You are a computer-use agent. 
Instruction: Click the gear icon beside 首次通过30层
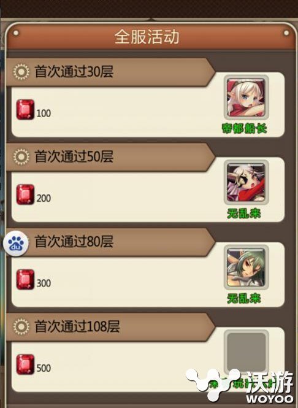[x=21, y=72]
